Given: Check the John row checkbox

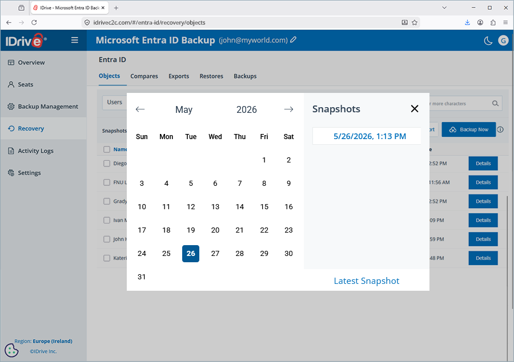Looking at the screenshot, I should (x=107, y=239).
